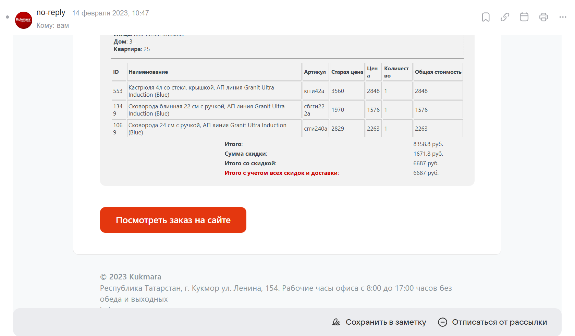Click the Kukmara sender avatar
Screen dimensions: 575x336
[x=24, y=20]
